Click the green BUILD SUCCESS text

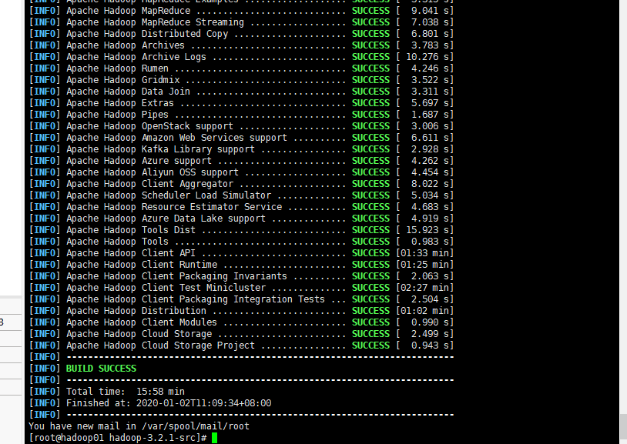[x=101, y=369]
